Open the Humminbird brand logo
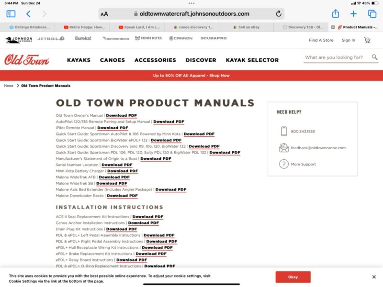The image size is (383, 287). coord(116,38)
